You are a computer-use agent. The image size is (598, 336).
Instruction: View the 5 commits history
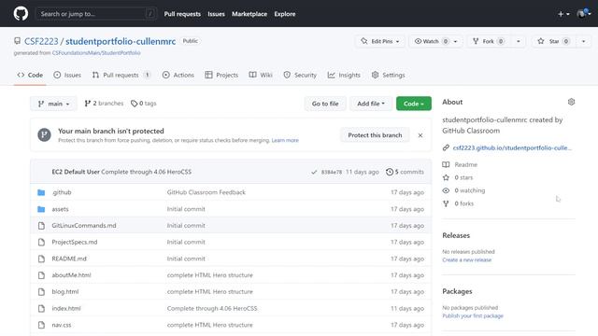tap(405, 172)
